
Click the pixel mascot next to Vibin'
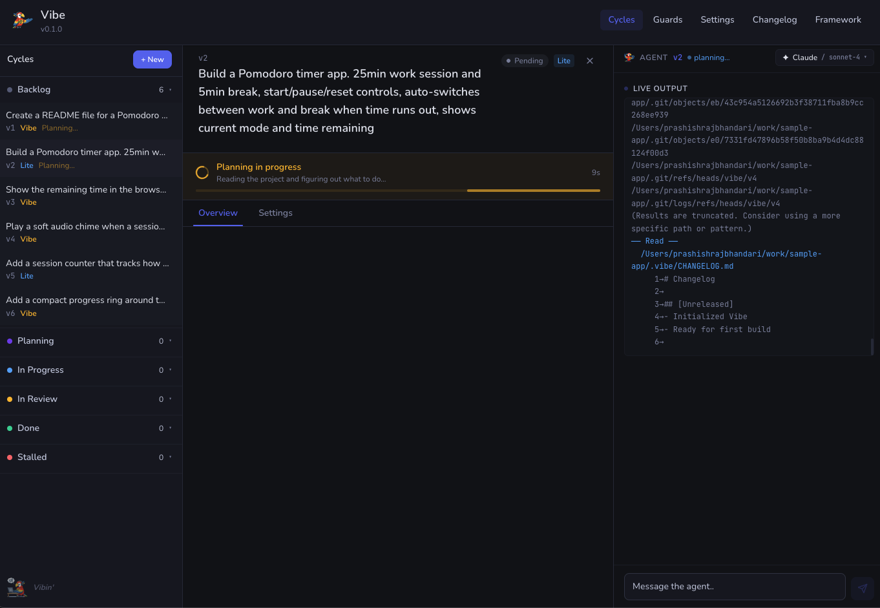[16, 586]
